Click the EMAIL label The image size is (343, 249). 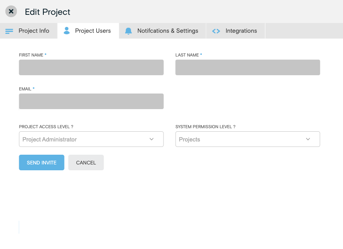point(25,89)
